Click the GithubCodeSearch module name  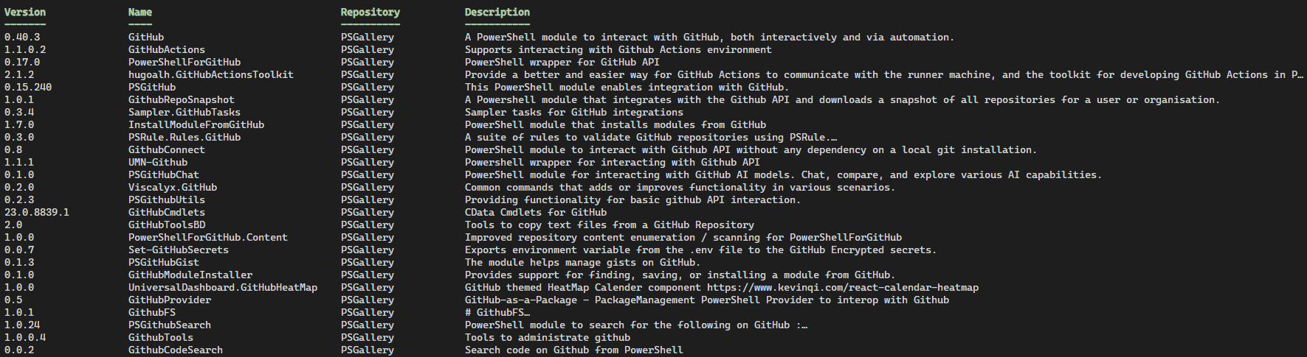[175, 350]
